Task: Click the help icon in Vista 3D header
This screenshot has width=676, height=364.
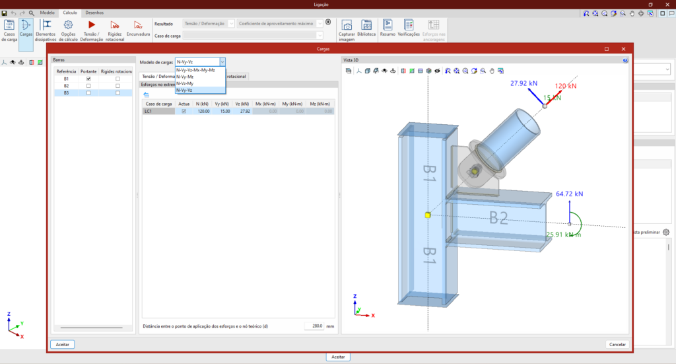Action: click(x=625, y=59)
